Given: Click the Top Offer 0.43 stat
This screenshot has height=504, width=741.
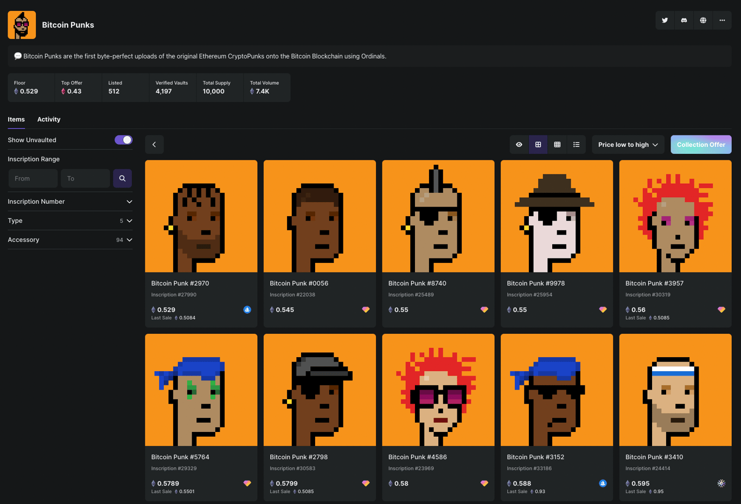Looking at the screenshot, I should pos(78,88).
